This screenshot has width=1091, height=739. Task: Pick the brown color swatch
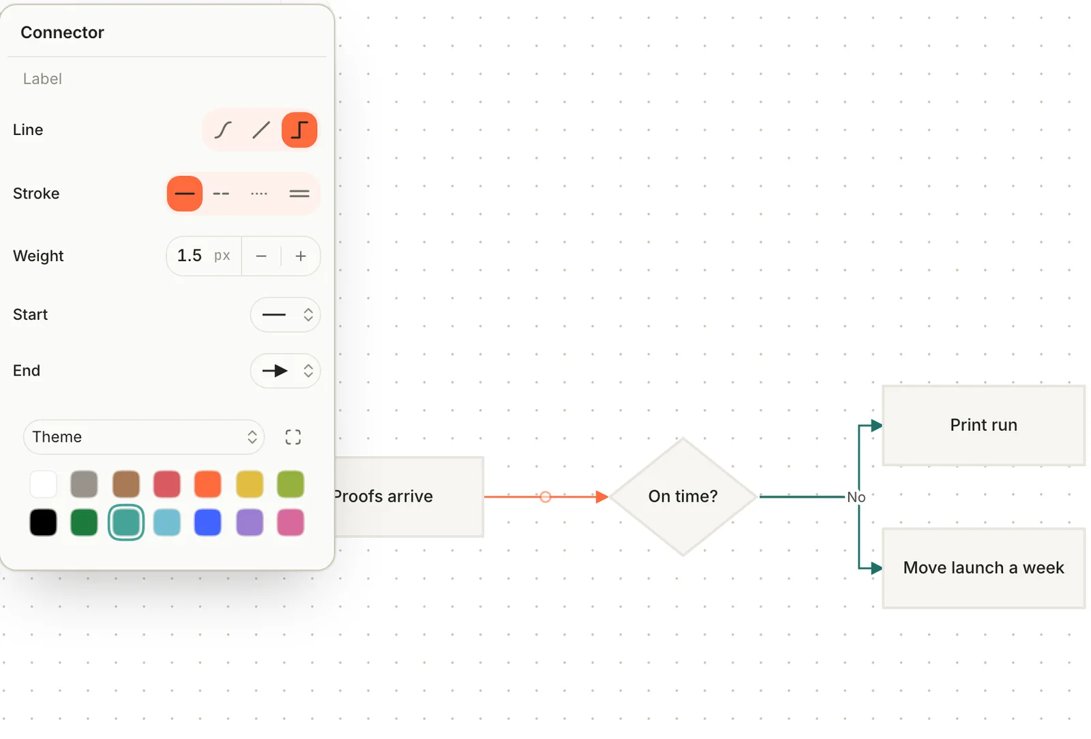[x=126, y=485]
